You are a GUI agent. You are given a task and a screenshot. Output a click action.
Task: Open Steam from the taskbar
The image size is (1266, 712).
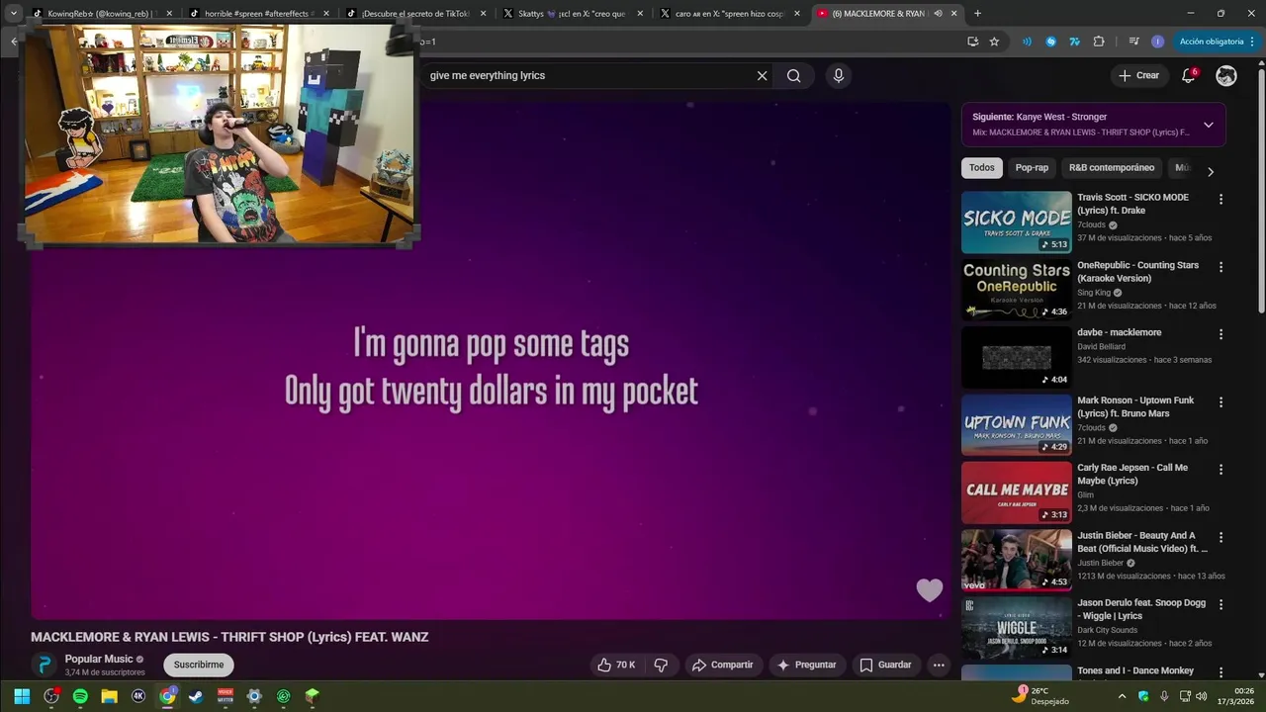pyautogui.click(x=197, y=696)
